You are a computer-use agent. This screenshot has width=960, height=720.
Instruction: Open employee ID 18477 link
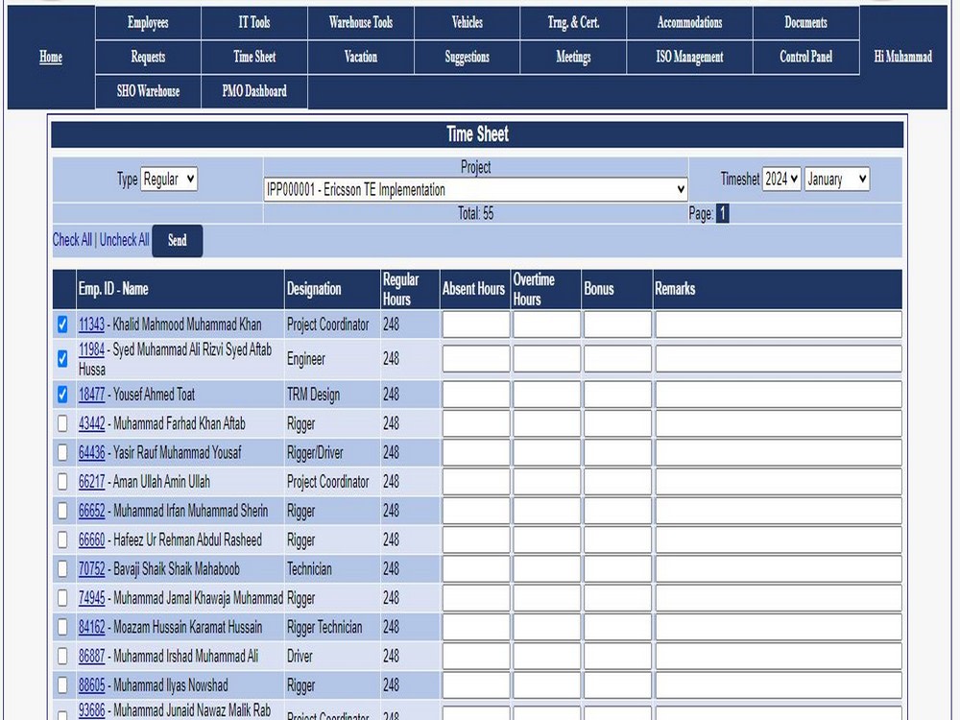pos(92,395)
